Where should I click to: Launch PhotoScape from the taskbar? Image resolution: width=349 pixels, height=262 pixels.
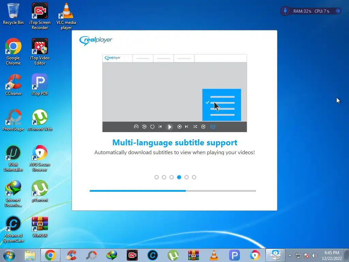pyautogui.click(x=91, y=255)
